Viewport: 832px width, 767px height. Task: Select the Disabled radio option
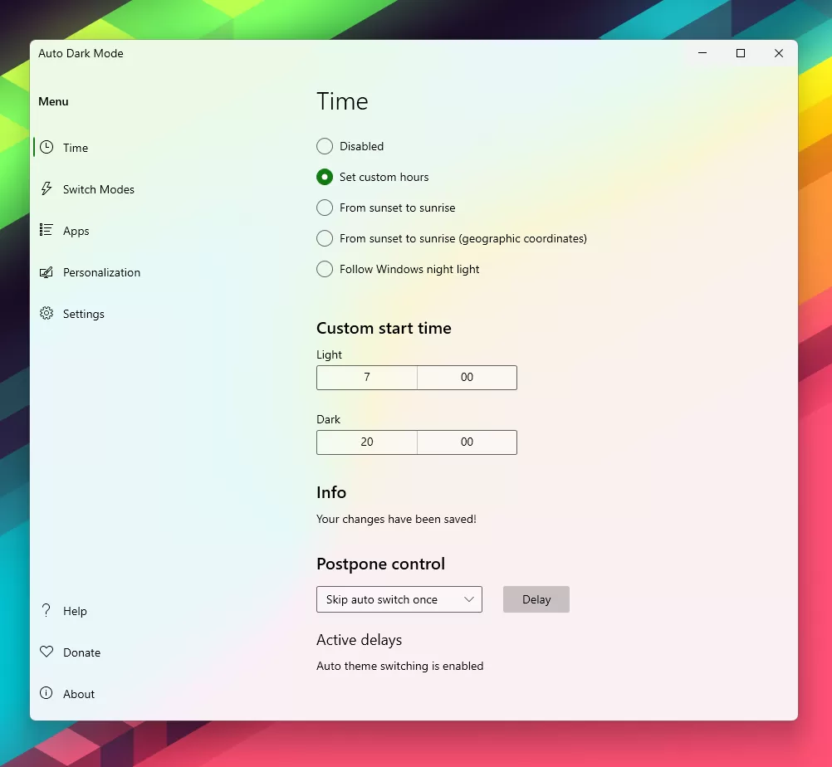pos(324,146)
